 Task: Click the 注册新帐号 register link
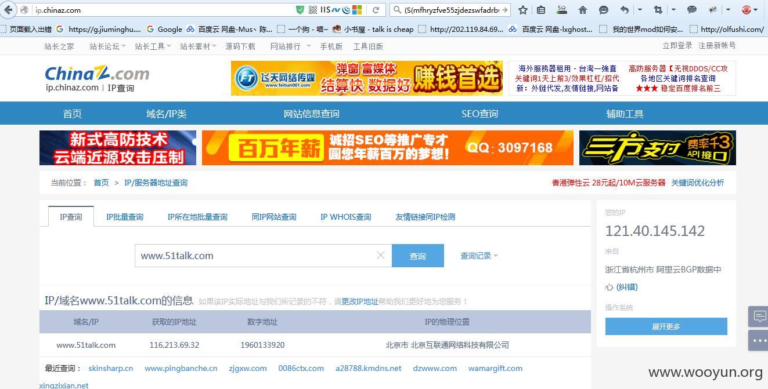tap(717, 45)
